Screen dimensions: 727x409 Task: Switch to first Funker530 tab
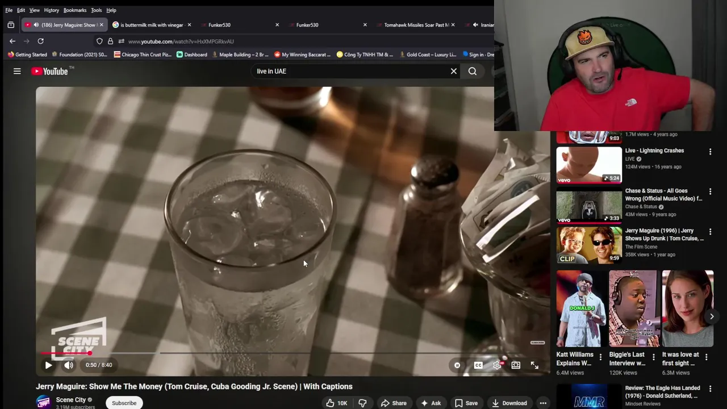tap(239, 25)
